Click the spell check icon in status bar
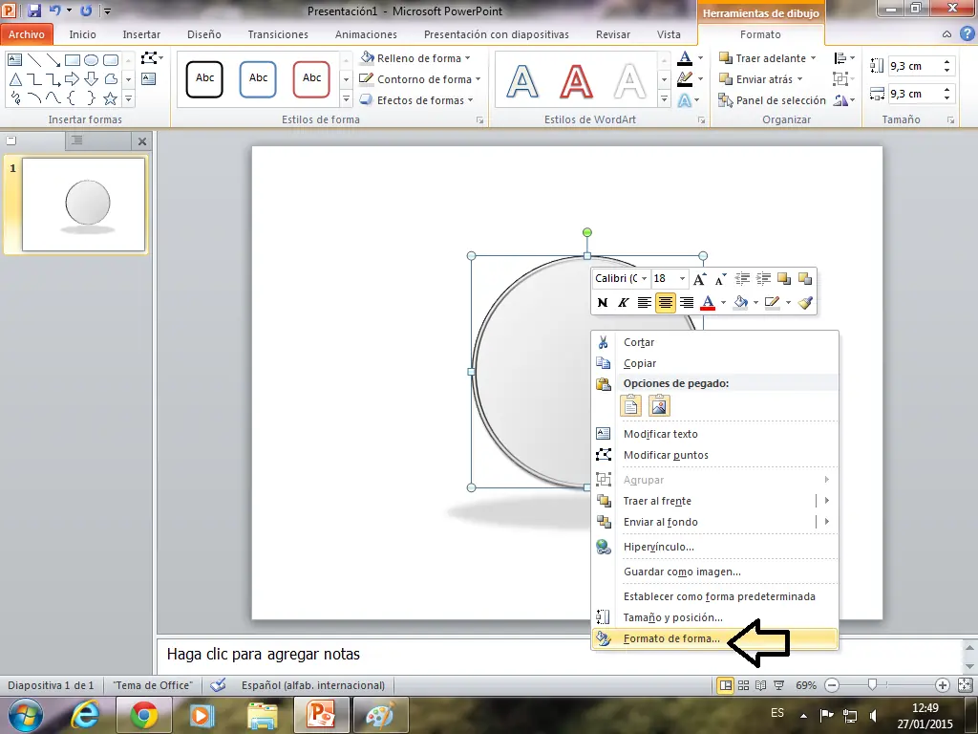 tap(218, 685)
